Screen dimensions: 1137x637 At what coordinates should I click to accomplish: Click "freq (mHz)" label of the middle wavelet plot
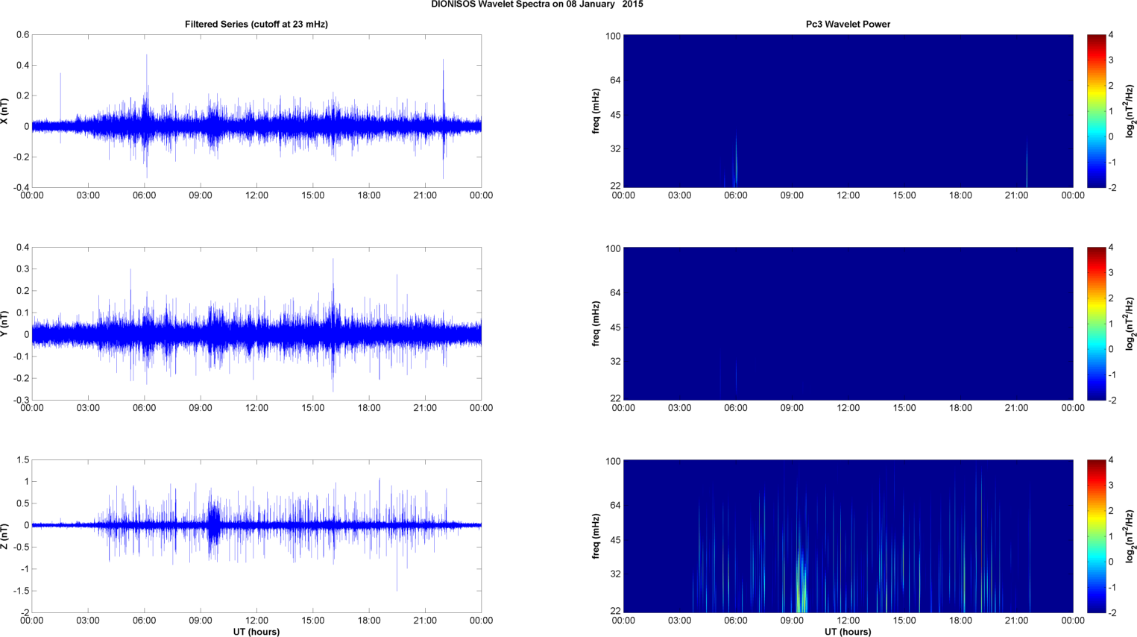[596, 324]
